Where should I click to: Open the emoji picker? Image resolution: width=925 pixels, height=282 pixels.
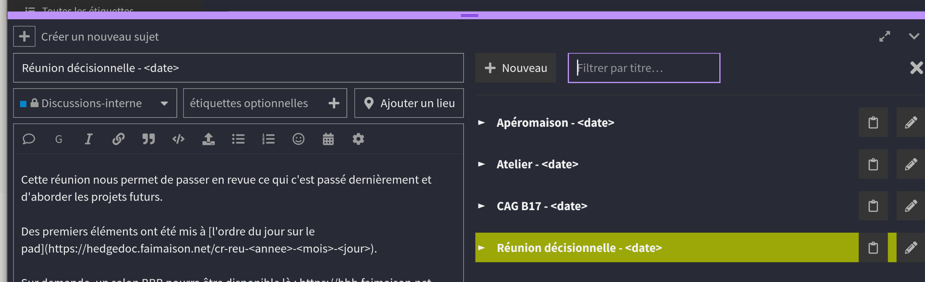click(298, 139)
